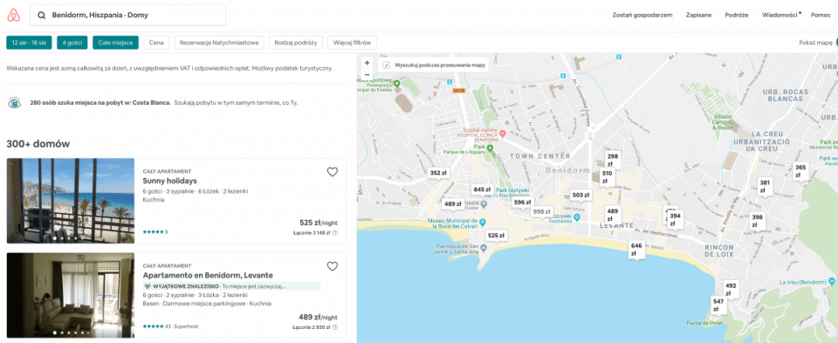
Task: Select the 381 zł map price marker
Action: pyautogui.click(x=766, y=186)
